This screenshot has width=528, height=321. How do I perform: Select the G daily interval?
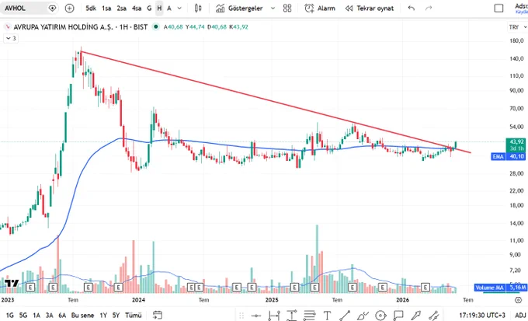click(149, 9)
